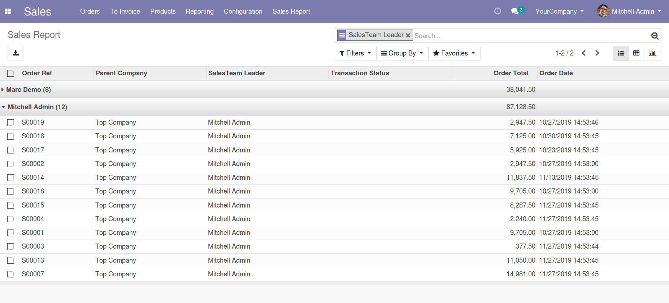Image resolution: width=669 pixels, height=303 pixels.
Task: Open the conversations chat icon
Action: point(515,11)
